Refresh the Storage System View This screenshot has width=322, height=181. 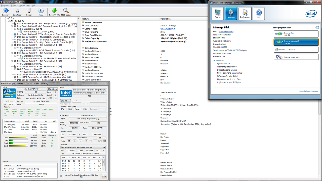click(x=317, y=27)
